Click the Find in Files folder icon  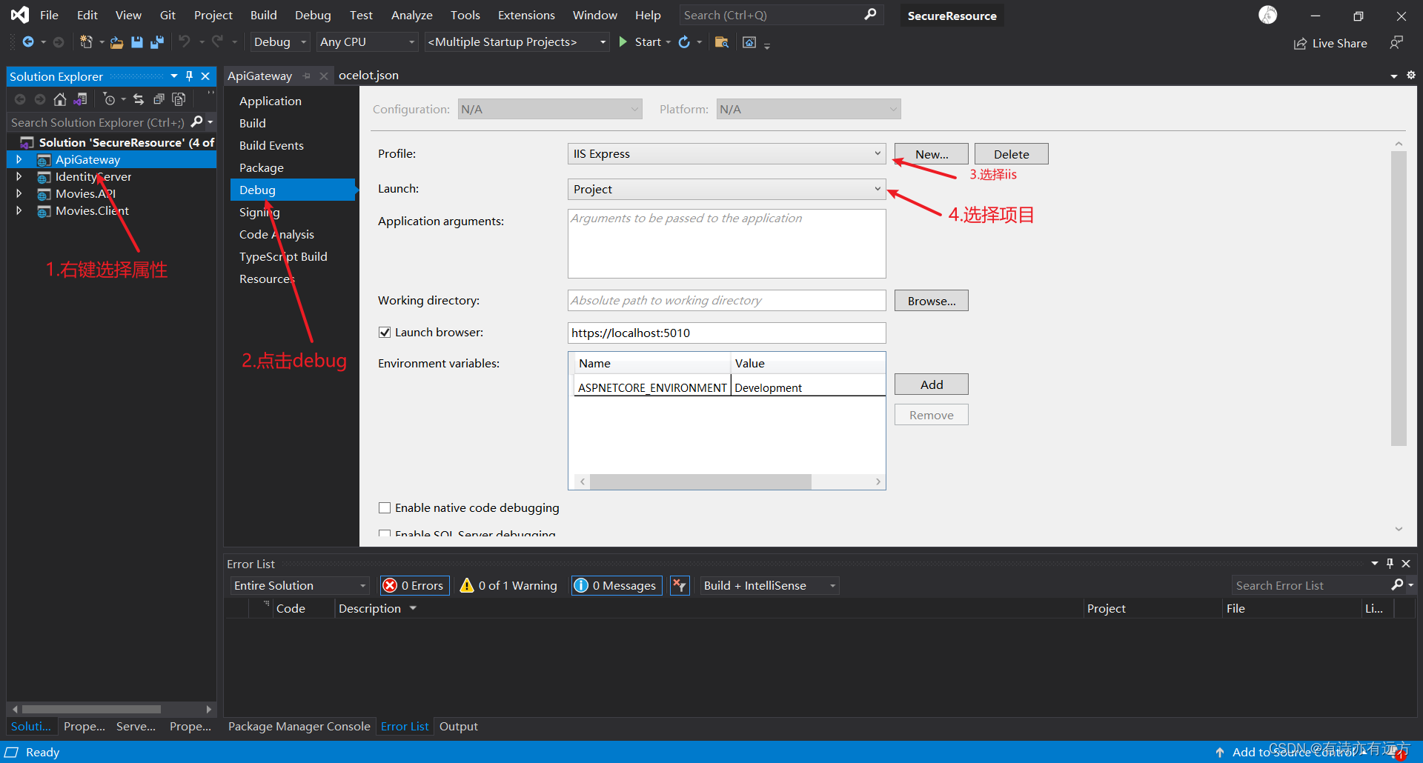pyautogui.click(x=721, y=42)
